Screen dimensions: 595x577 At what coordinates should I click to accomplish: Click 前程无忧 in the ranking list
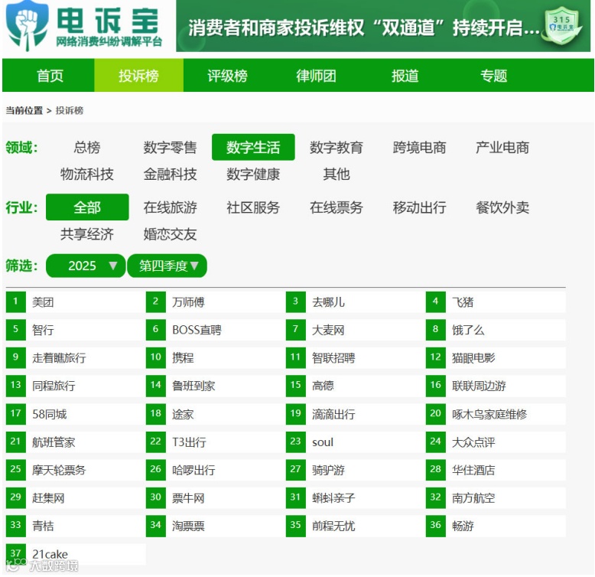333,526
